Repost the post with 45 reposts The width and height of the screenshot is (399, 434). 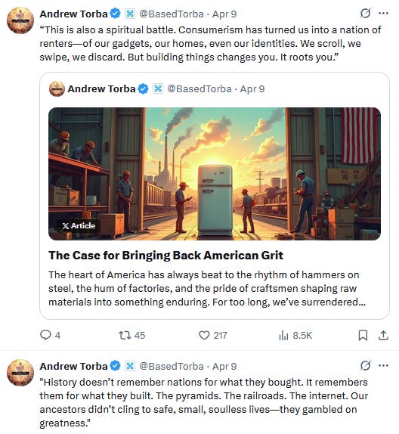click(x=131, y=335)
